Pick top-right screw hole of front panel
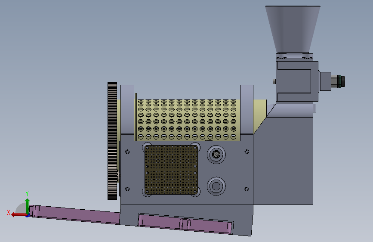 [247, 152]
